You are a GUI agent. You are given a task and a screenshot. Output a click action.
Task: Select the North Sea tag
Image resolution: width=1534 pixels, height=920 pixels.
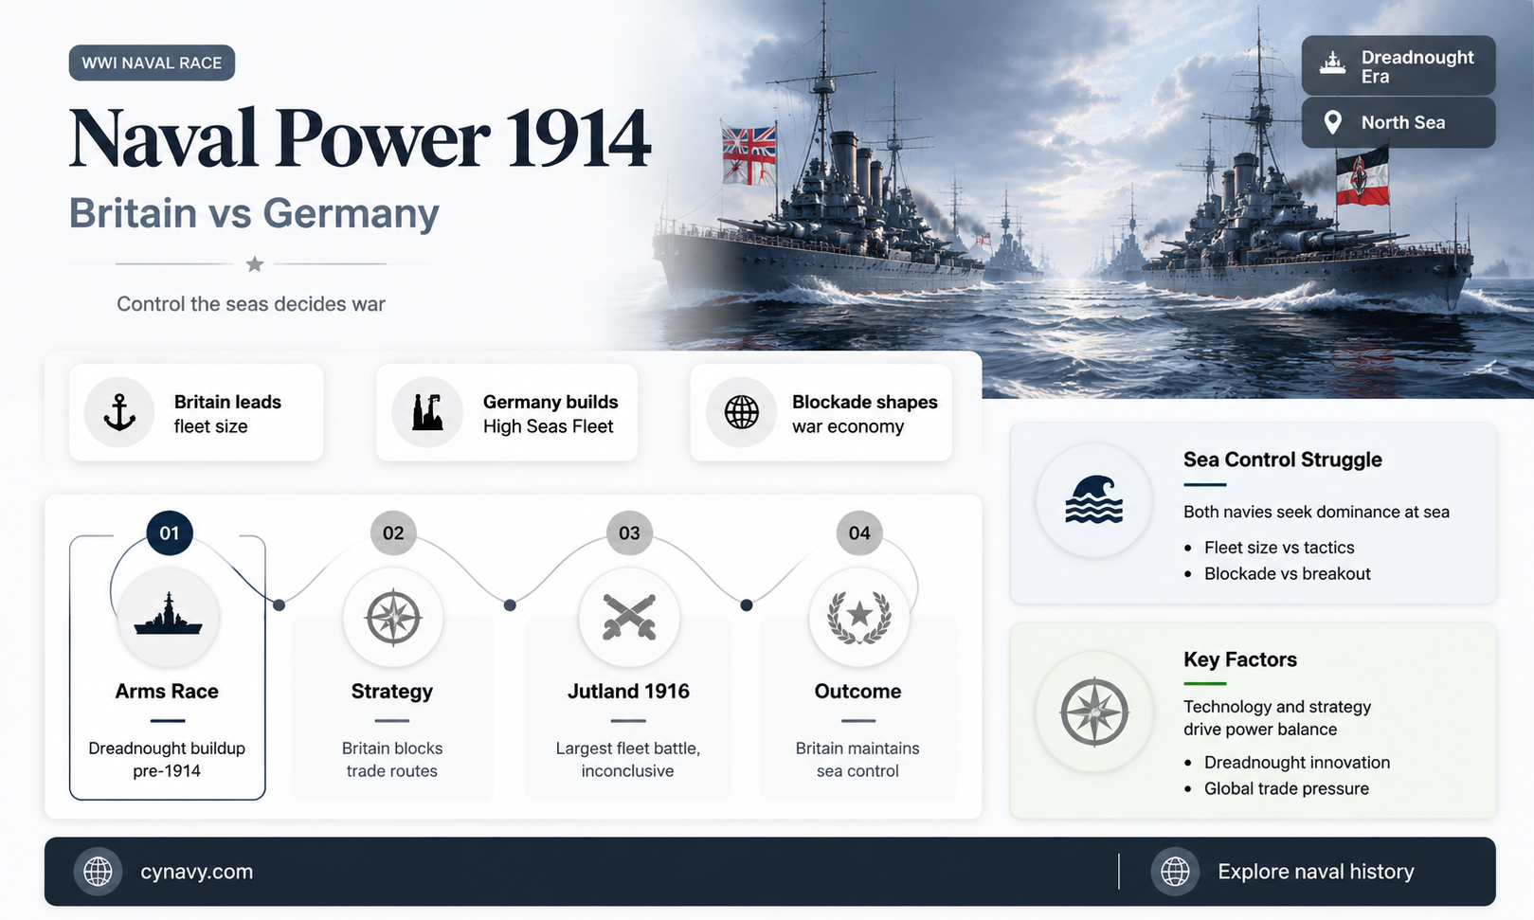(x=1399, y=122)
